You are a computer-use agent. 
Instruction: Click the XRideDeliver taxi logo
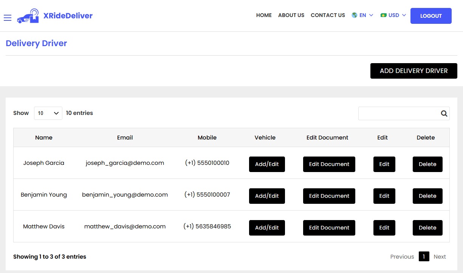point(28,16)
